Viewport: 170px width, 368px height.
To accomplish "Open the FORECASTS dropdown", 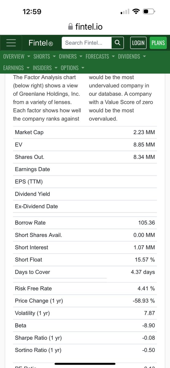I will coord(100,56).
